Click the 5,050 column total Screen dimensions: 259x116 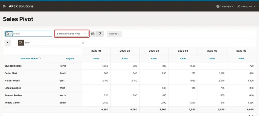221,109
